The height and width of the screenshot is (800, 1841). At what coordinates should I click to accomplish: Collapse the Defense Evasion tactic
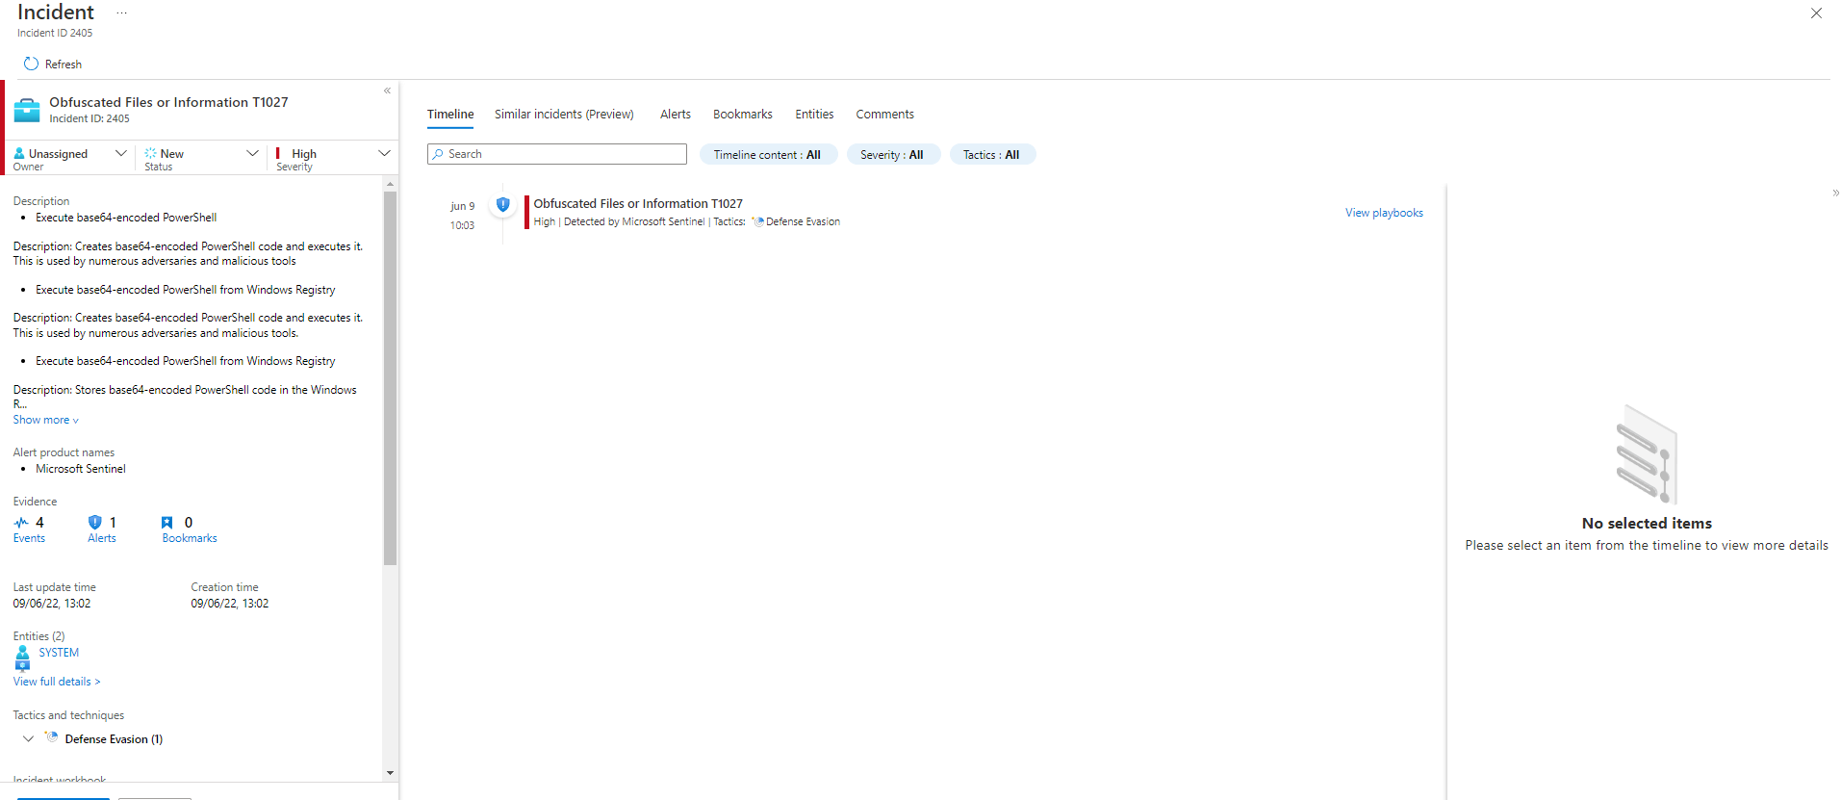click(28, 738)
